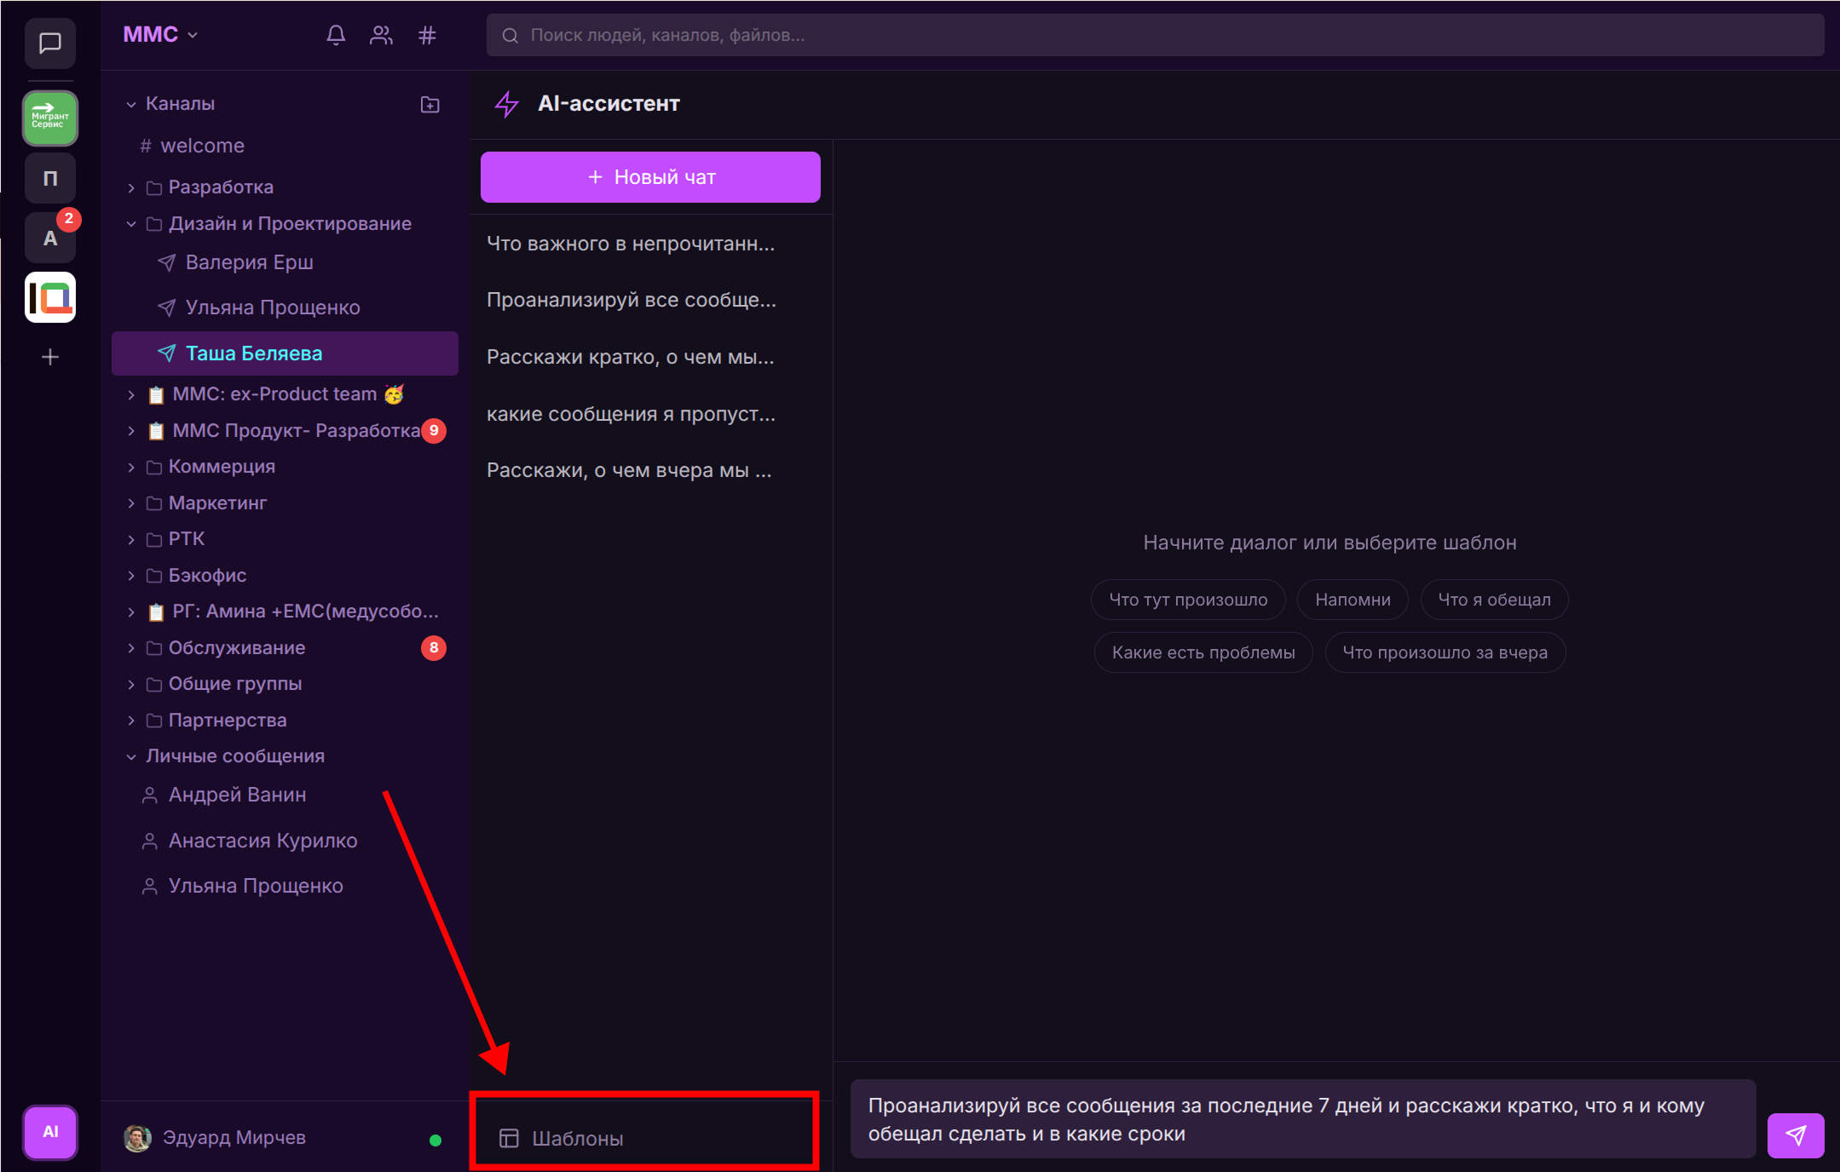
Task: Open the Шаблоны templates panel
Action: [x=578, y=1139]
